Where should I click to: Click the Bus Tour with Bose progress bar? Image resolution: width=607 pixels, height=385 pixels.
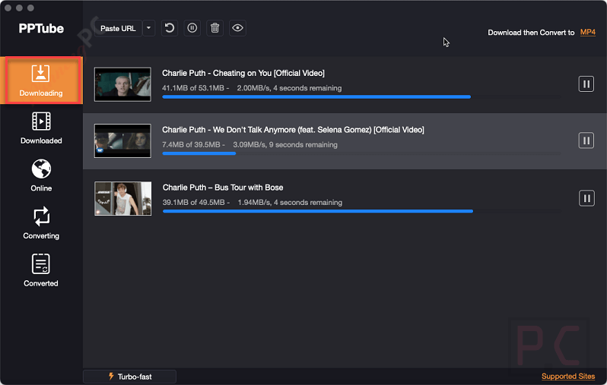coord(362,211)
